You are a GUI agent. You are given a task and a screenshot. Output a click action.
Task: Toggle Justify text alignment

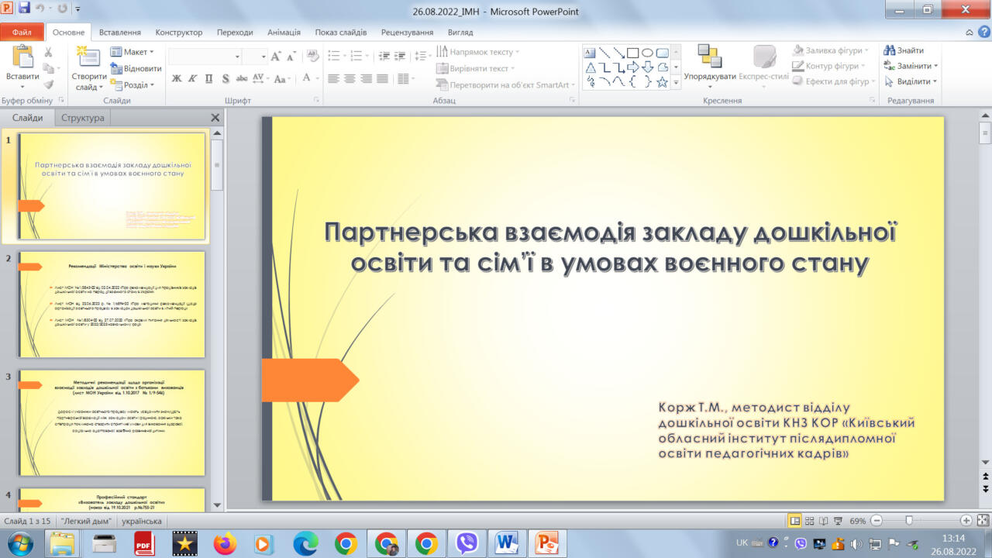pos(384,78)
